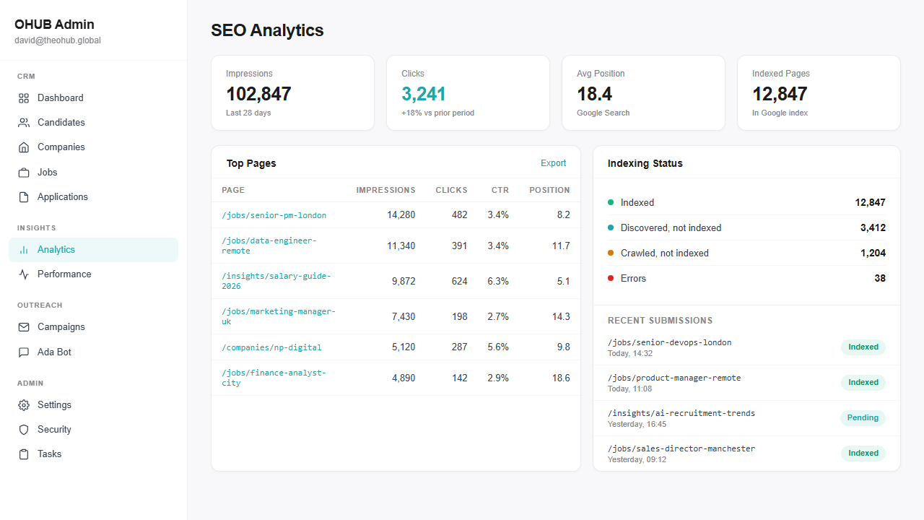Select /jobs/product-manager-remote submission

pyautogui.click(x=746, y=383)
